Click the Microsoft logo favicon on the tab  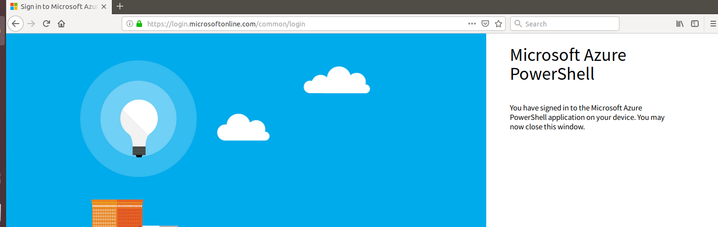[14, 7]
